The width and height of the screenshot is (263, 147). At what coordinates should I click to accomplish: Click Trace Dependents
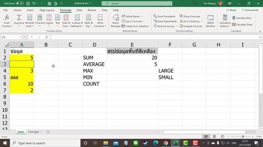pos(165,21)
